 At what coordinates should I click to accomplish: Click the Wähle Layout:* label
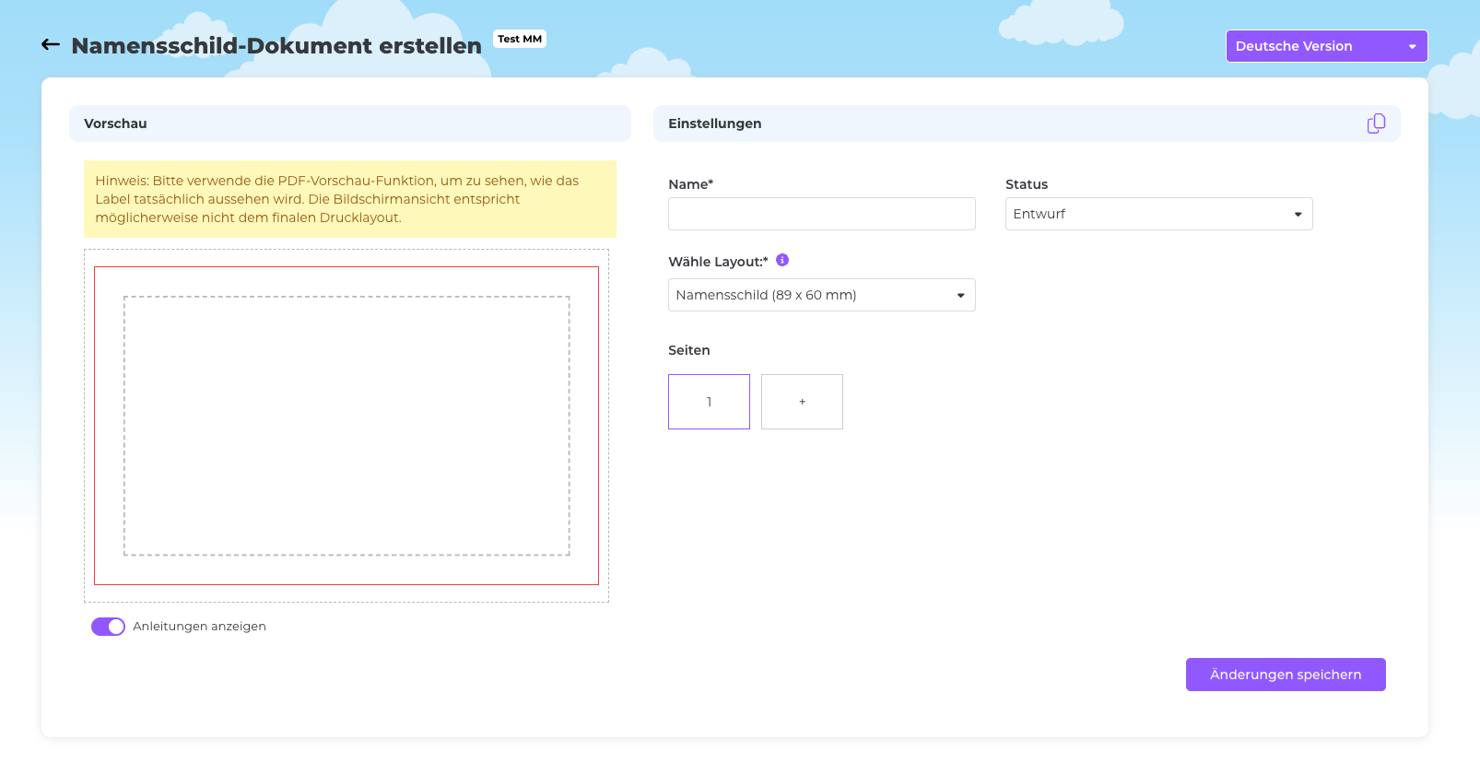click(x=718, y=262)
